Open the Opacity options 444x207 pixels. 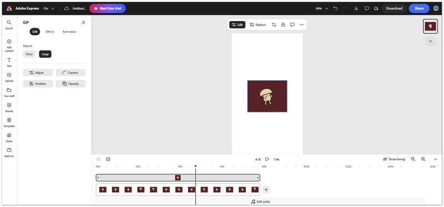(70, 84)
